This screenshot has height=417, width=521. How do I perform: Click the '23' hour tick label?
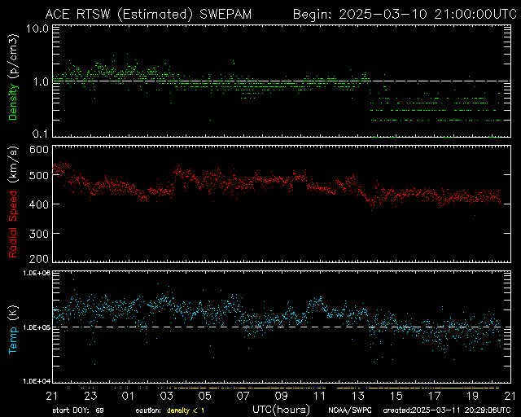(x=90, y=396)
